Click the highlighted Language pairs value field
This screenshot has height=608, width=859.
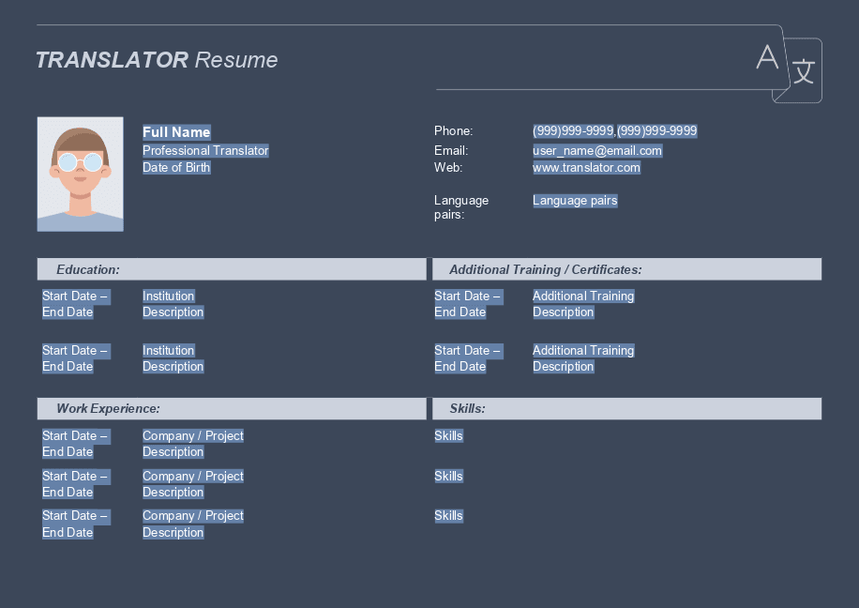click(575, 200)
